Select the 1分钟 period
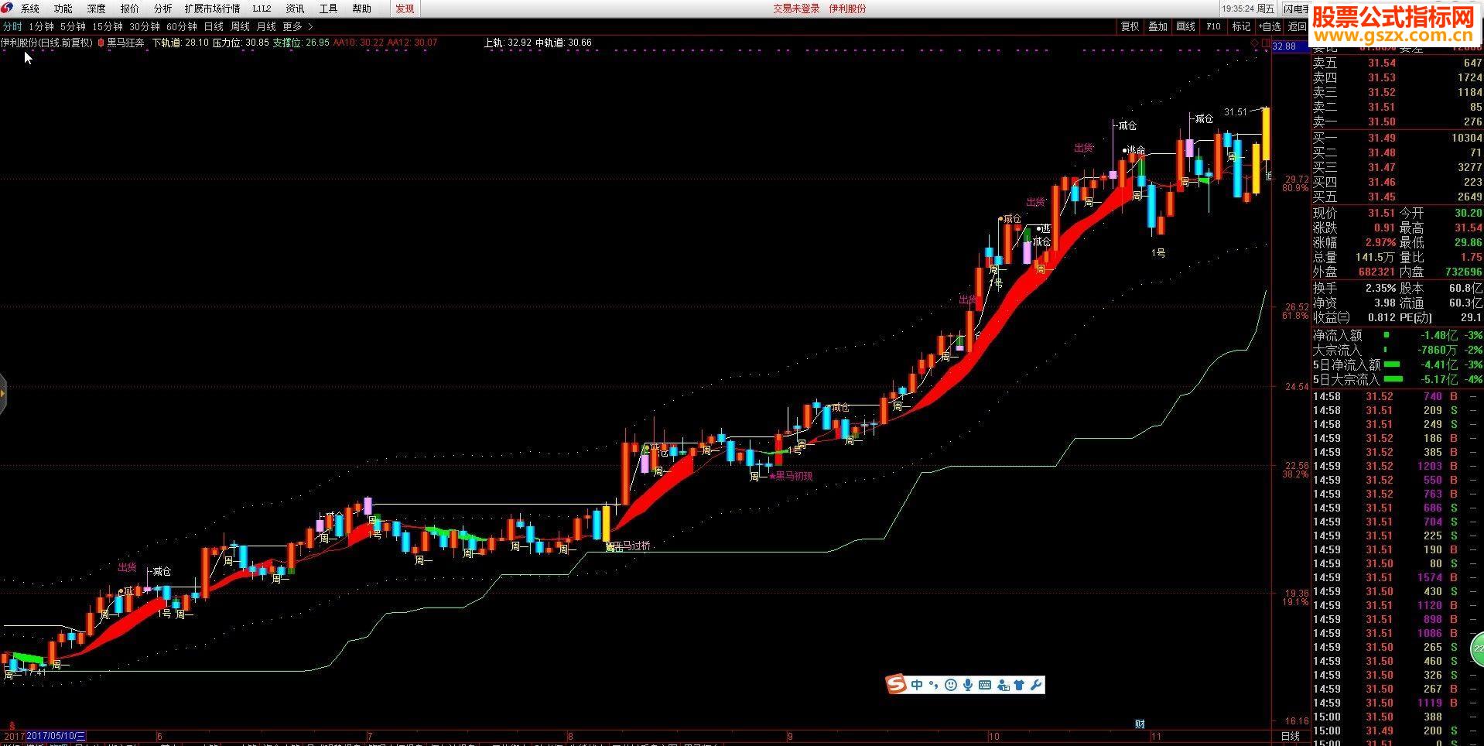The width and height of the screenshot is (1484, 746). coord(41,26)
